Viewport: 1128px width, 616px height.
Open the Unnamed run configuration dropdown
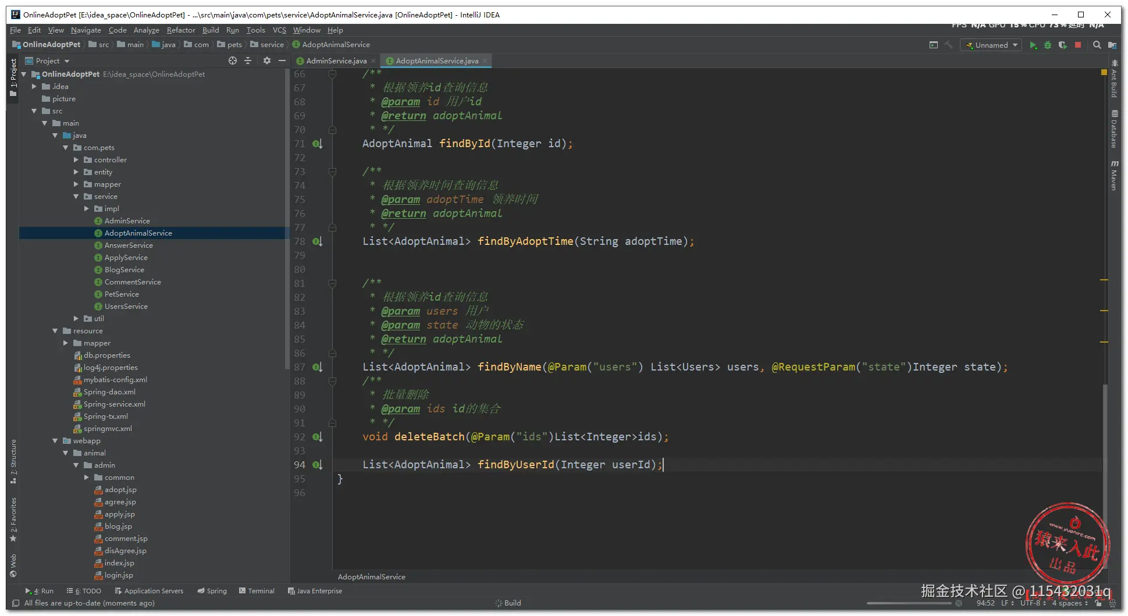point(992,45)
